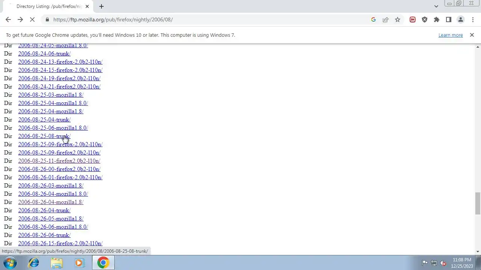481x270 pixels.
Task: Open 2006-08-26-15-firefox-2.0b2-l10n/ directory
Action: point(60,243)
